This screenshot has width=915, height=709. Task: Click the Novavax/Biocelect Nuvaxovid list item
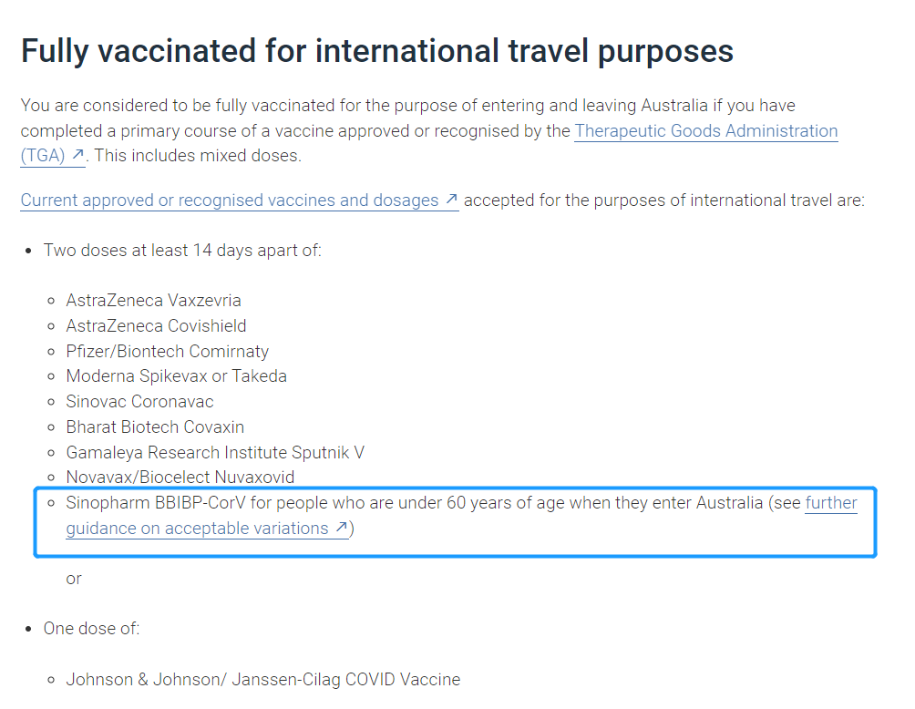pyautogui.click(x=180, y=478)
